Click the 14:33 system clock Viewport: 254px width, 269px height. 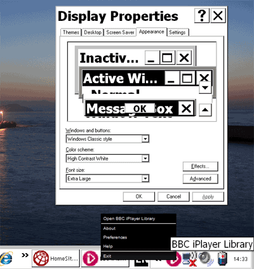coord(241,259)
